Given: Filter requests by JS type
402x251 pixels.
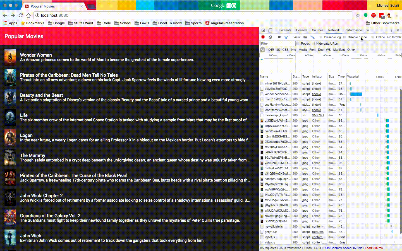Looking at the screenshot, I should pos(278,50).
